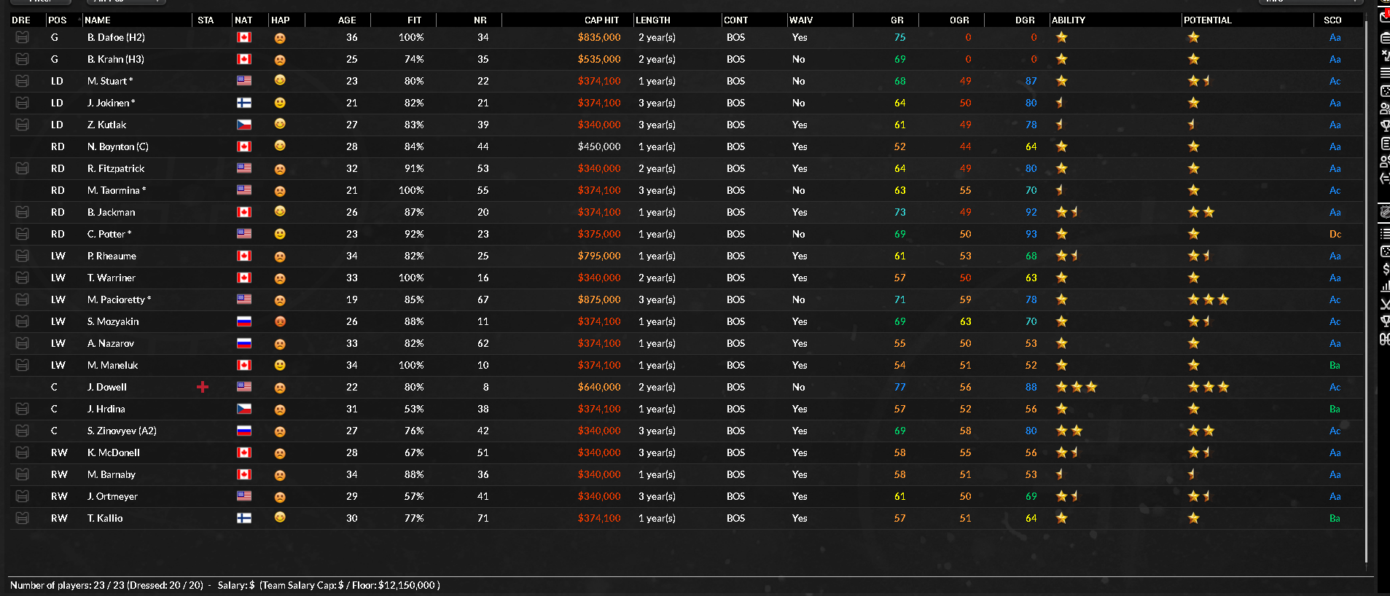Click B. Krahn's unhappy face icon
Screen dimensions: 1390x596
[280, 60]
